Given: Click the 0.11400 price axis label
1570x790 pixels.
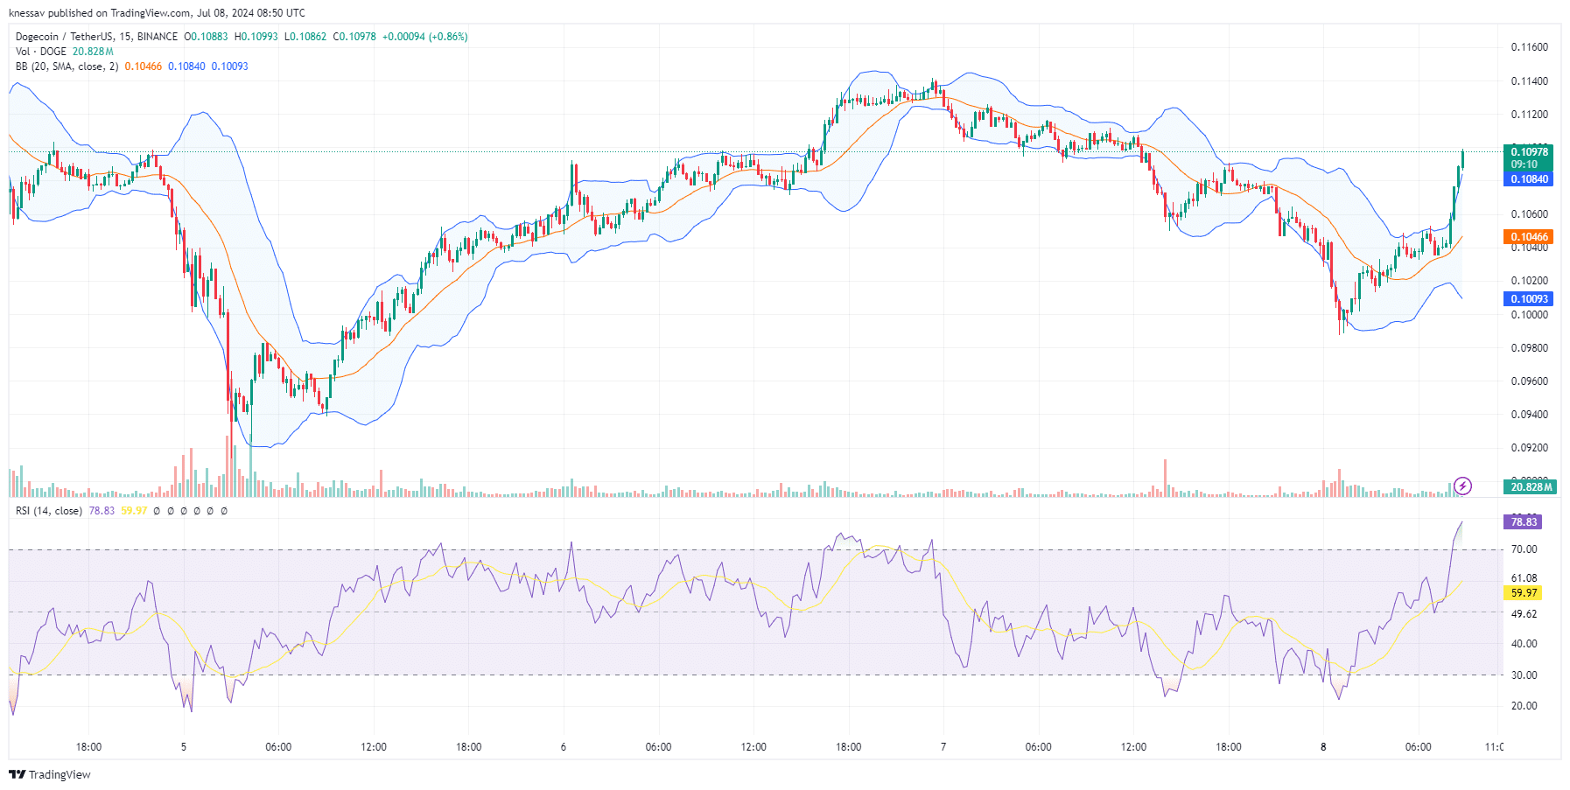Looking at the screenshot, I should click(1530, 81).
